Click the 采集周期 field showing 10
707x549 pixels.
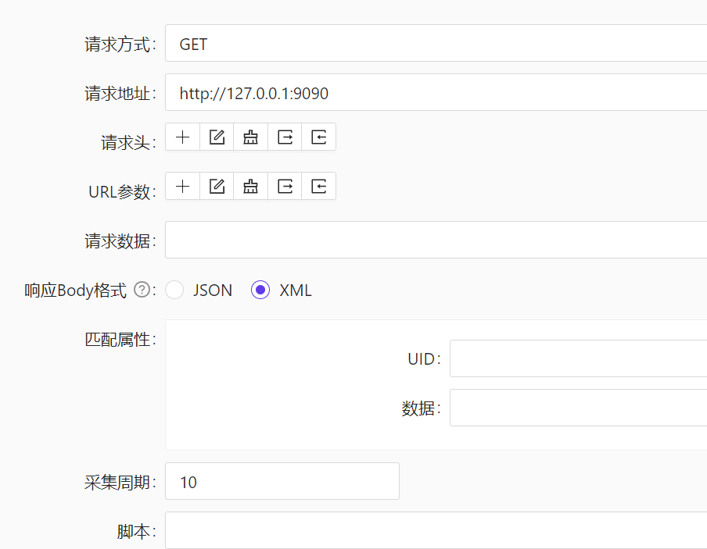pyautogui.click(x=282, y=481)
